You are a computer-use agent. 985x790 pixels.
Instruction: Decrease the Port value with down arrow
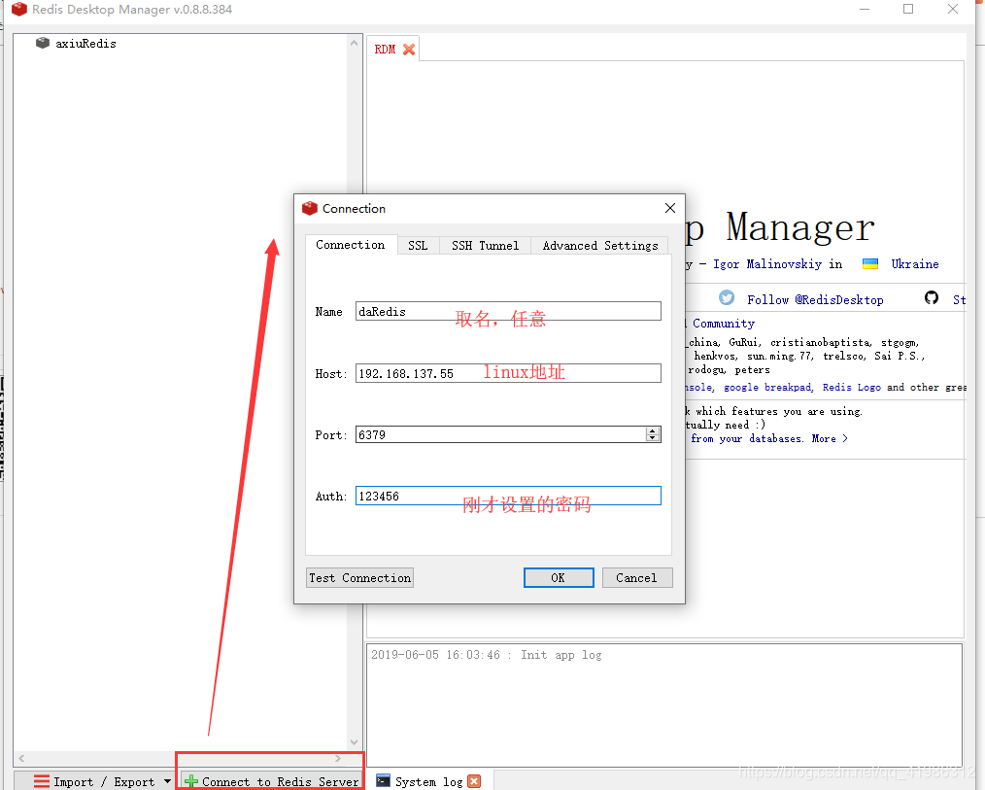pos(653,438)
